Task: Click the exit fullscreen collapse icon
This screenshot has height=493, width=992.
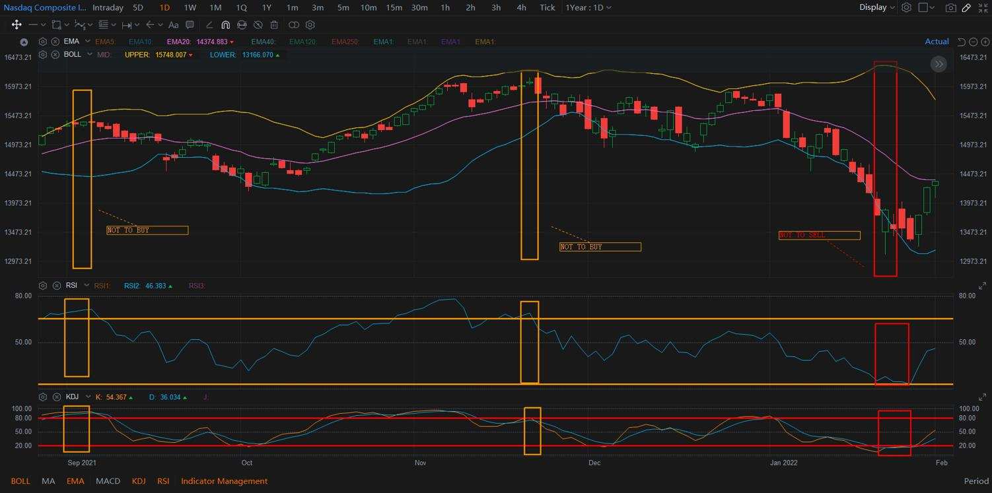Action: pyautogui.click(x=983, y=7)
